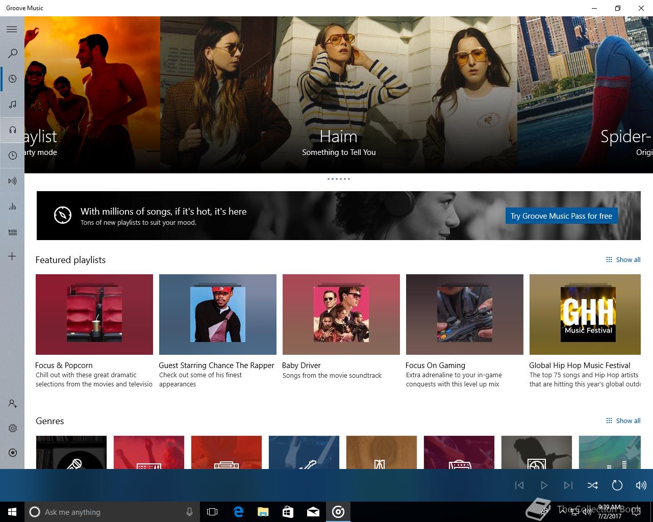Click the Focus On Gaming title text
653x522 pixels.
[x=435, y=365]
